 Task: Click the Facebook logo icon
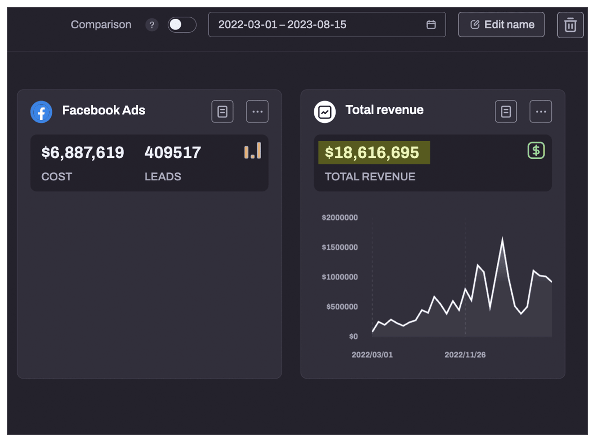pos(41,112)
